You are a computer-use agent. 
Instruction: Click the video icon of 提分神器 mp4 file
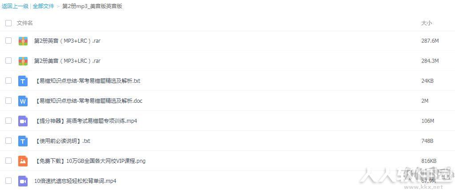coord(23,121)
